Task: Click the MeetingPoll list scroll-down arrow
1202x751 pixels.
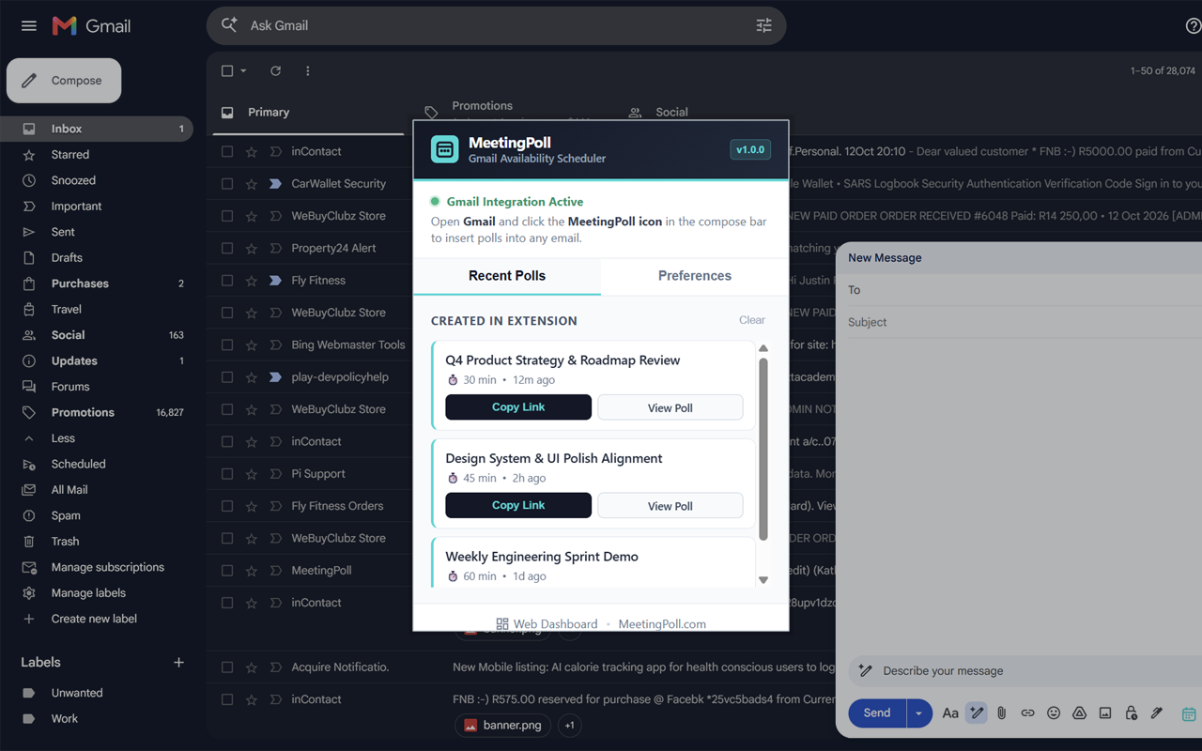Action: (x=763, y=579)
